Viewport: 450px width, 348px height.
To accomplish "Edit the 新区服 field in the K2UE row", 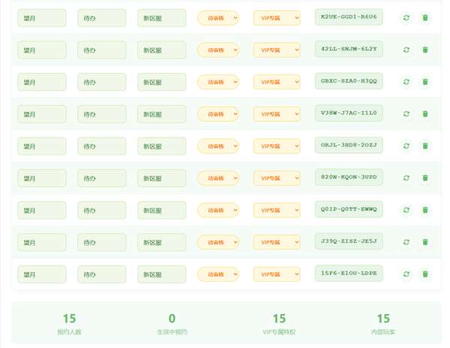I will (x=162, y=18).
